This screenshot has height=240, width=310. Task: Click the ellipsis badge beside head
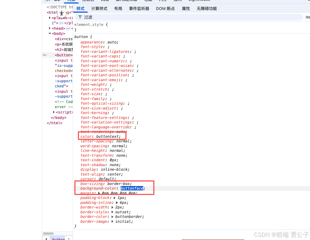point(68,29)
